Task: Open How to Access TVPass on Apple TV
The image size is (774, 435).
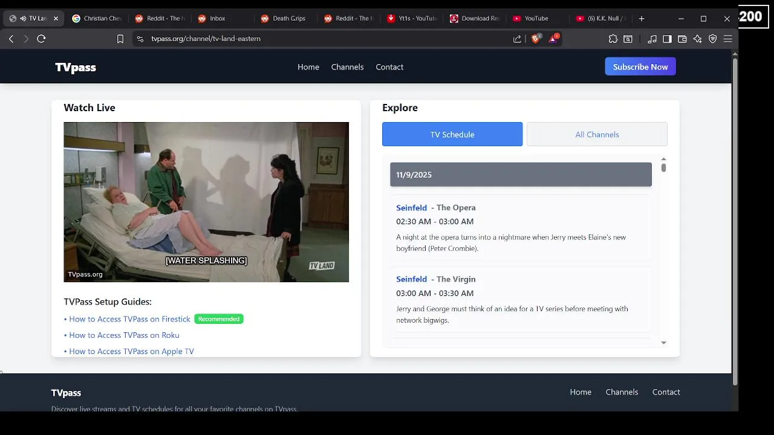Action: click(131, 351)
